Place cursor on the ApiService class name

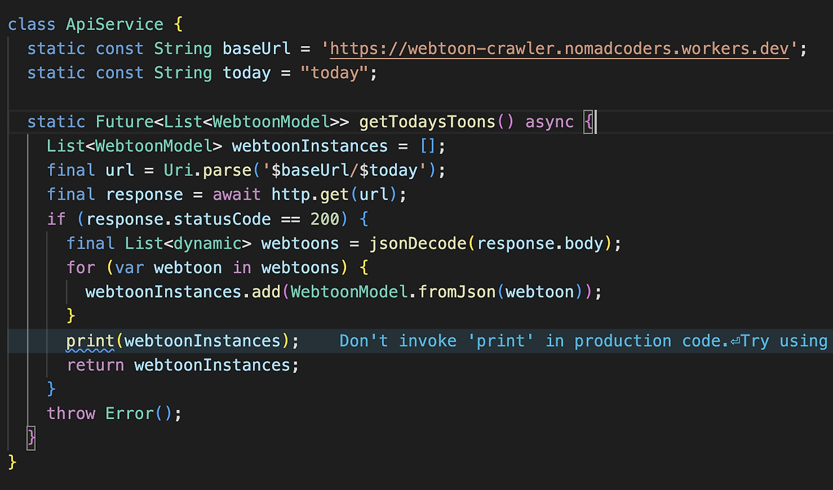point(115,24)
